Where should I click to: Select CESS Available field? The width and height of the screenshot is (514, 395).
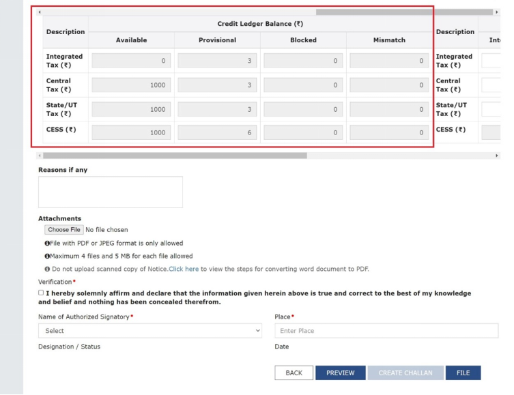pyautogui.click(x=131, y=132)
